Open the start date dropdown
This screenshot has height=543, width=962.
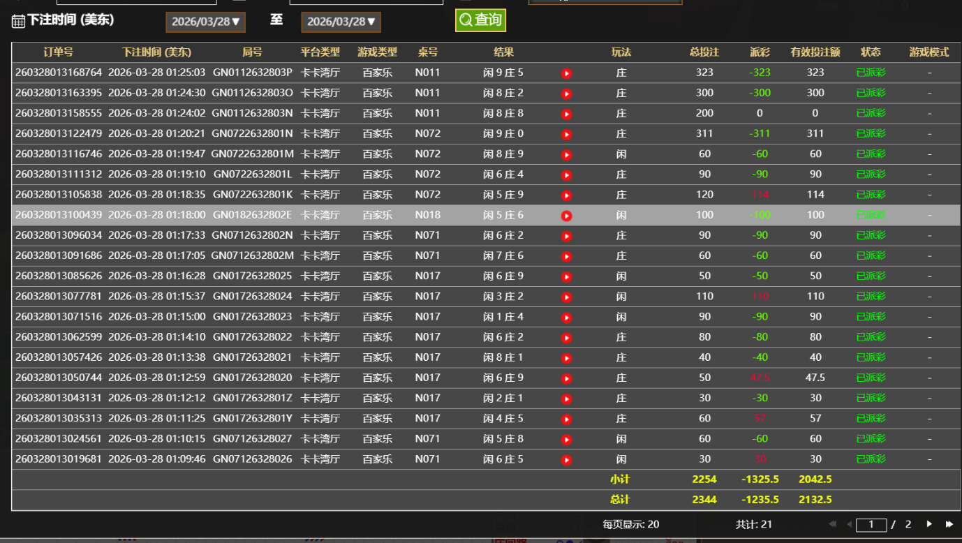205,22
